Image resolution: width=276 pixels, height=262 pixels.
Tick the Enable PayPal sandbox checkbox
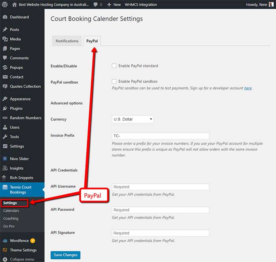coord(114,81)
